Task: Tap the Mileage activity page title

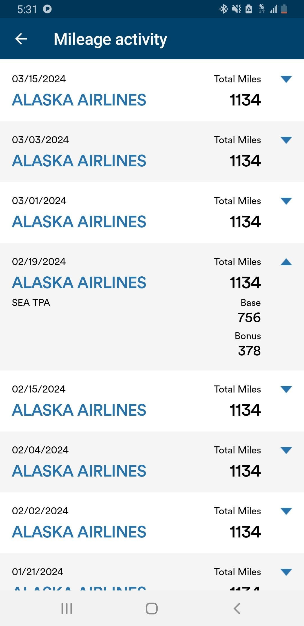Action: point(110,39)
